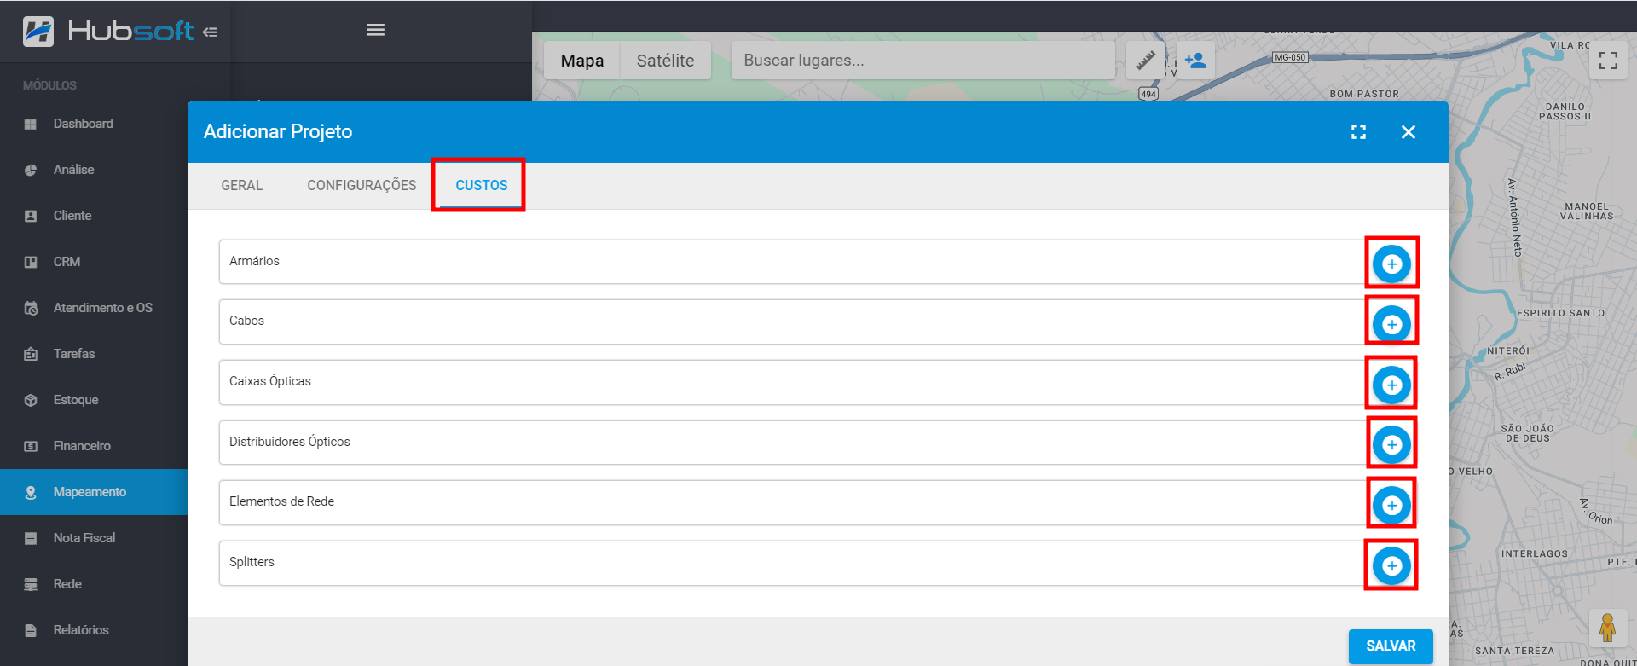This screenshot has width=1637, height=666.
Task: Click the Armários row label
Action: [x=254, y=261]
